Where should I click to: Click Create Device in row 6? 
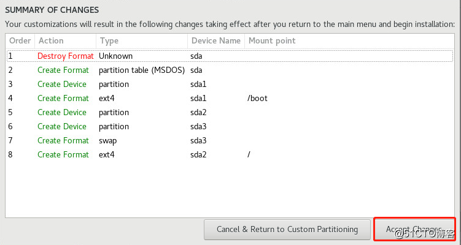click(62, 126)
